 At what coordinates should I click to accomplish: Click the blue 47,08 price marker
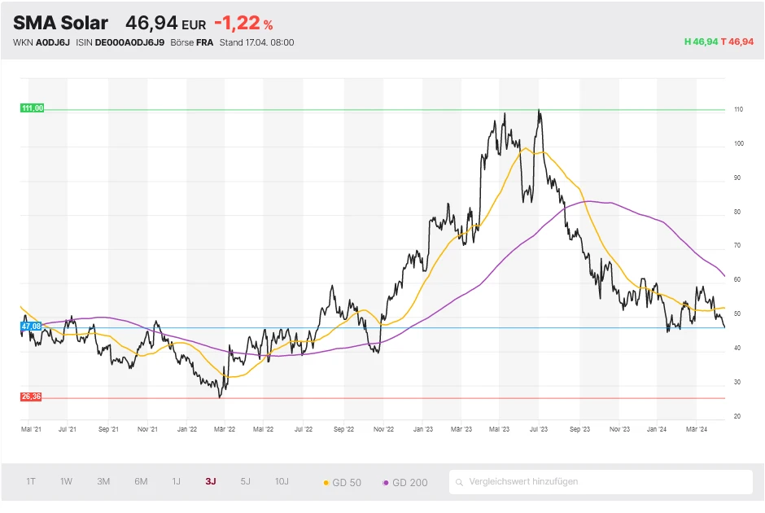[32, 326]
